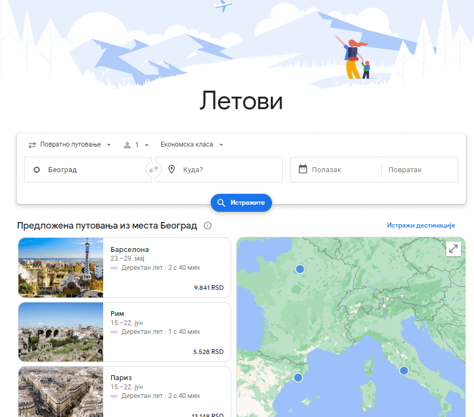Screen dimensions: 474x417
Task: Click the 23.–29. мај date range
Action: (127, 258)
